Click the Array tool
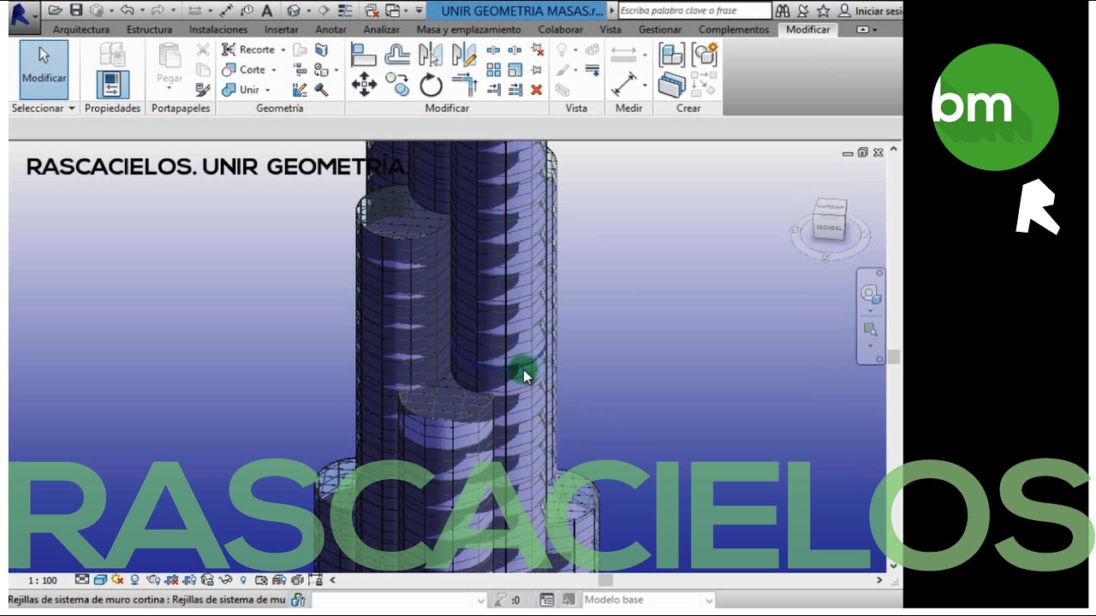 tap(493, 70)
